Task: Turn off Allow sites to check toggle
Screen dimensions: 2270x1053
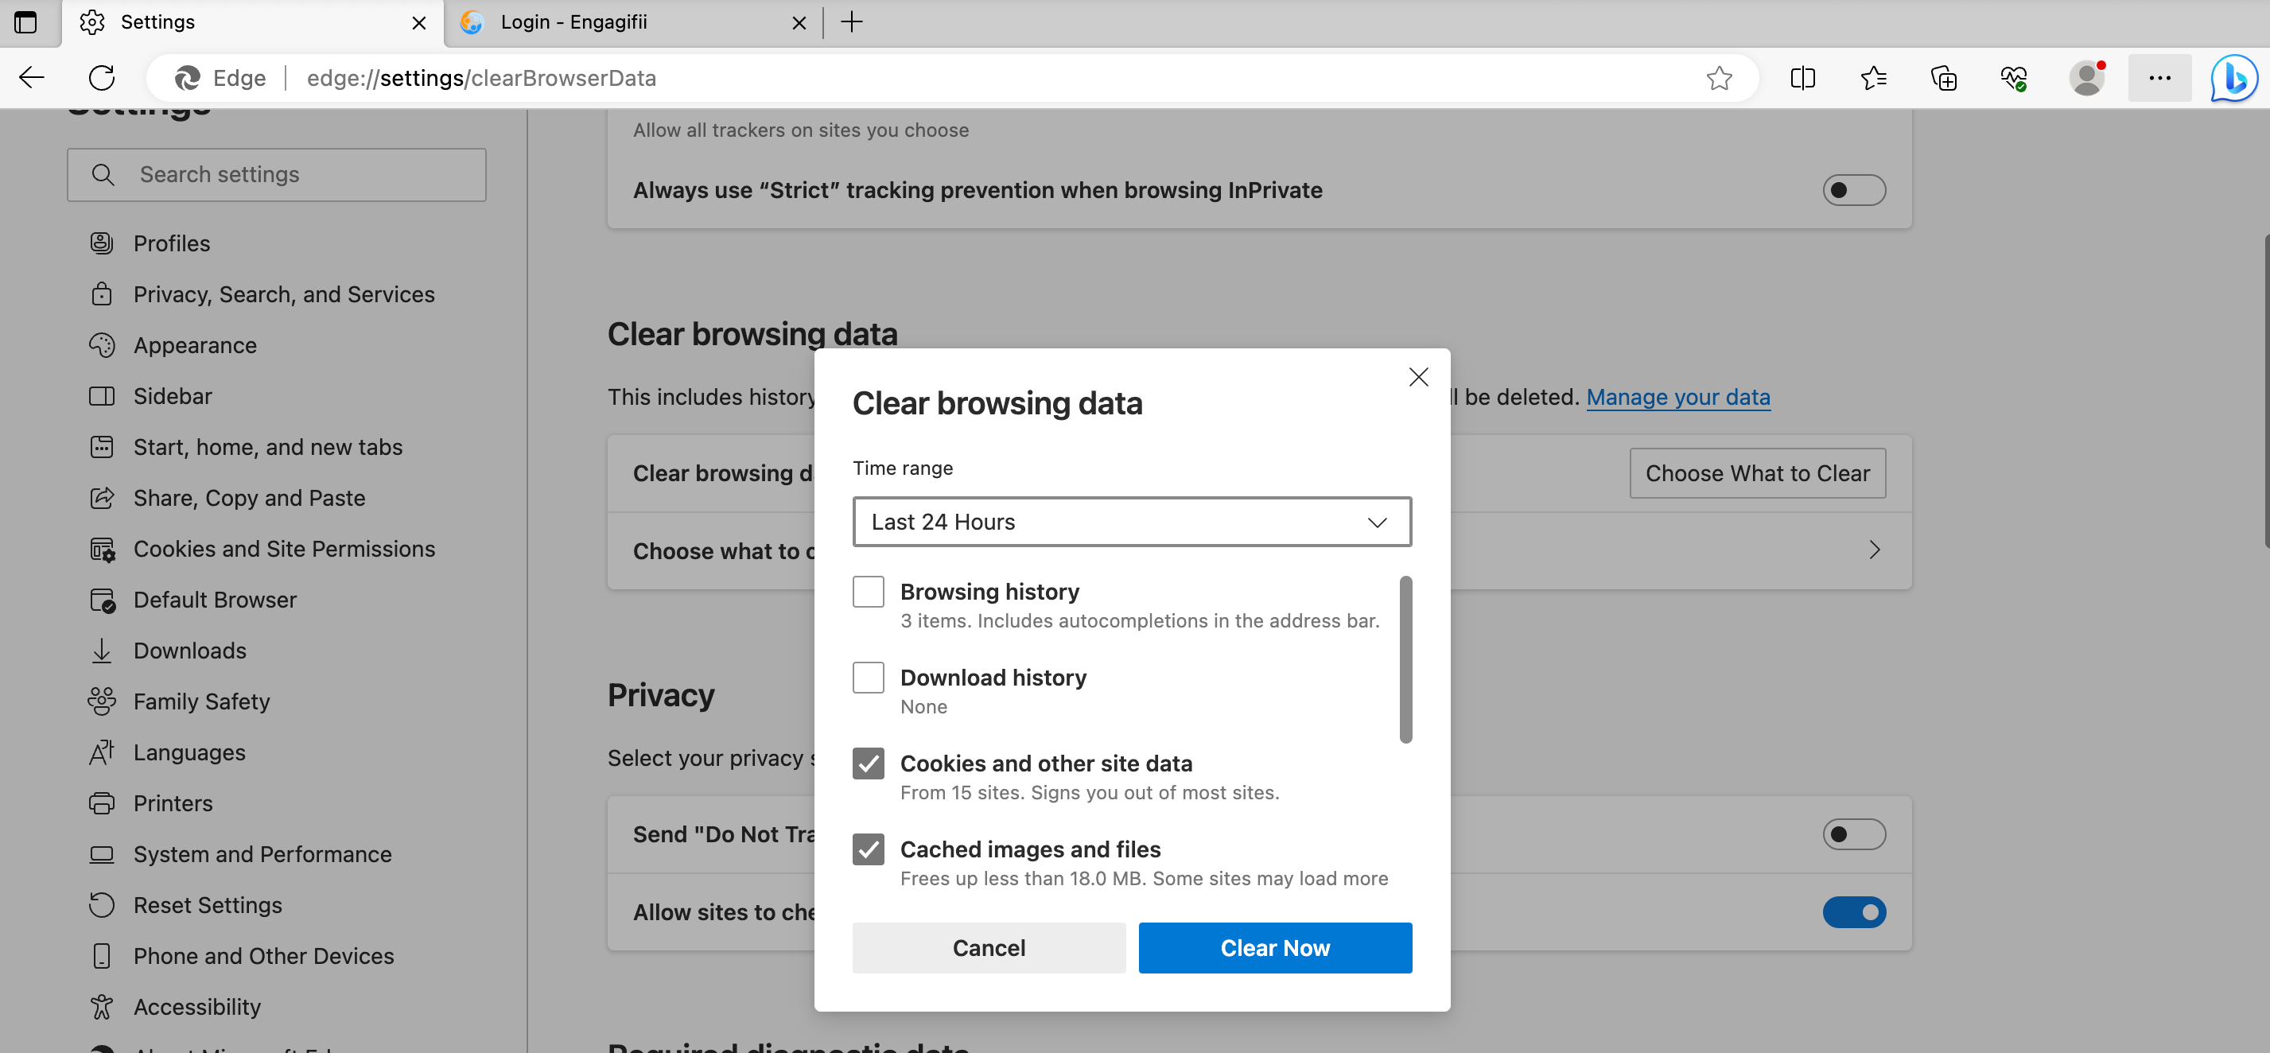Action: pos(1853,911)
